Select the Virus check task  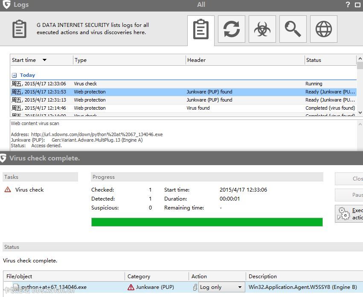(29, 190)
